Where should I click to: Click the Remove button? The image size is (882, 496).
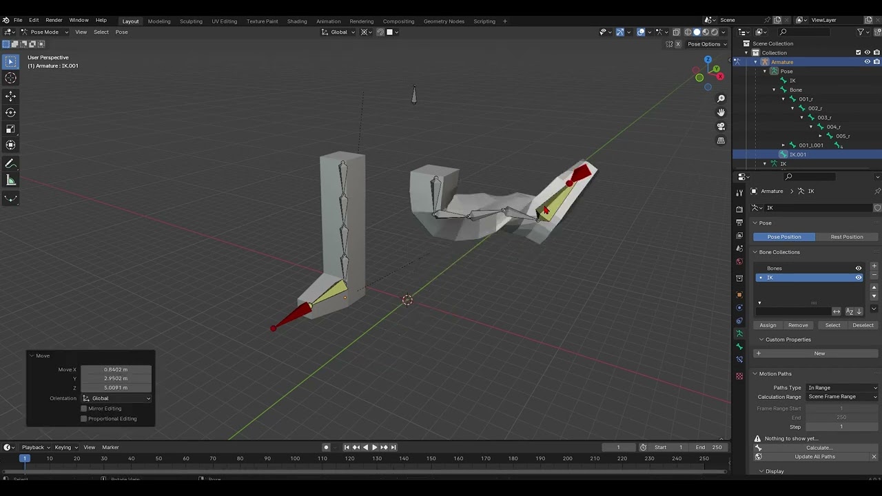(x=798, y=325)
